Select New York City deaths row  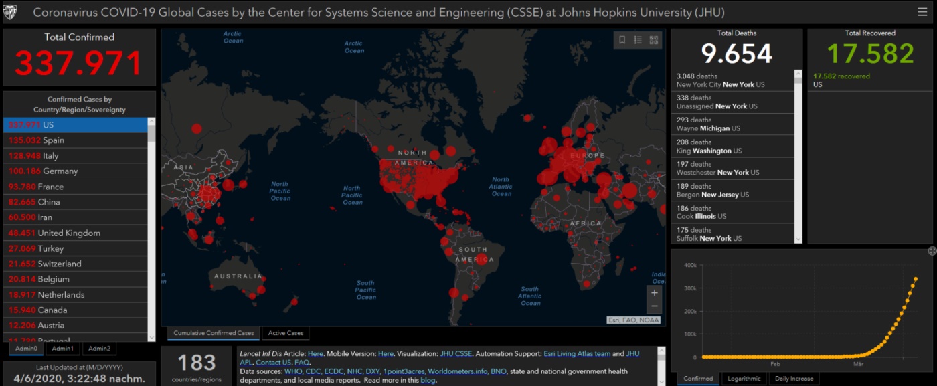tap(733, 80)
